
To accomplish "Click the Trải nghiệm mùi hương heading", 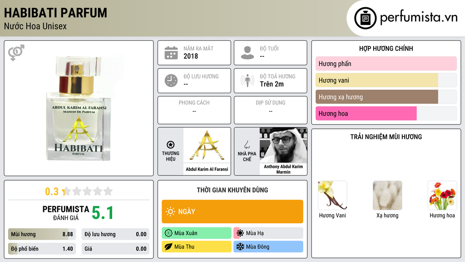I will tap(386, 137).
